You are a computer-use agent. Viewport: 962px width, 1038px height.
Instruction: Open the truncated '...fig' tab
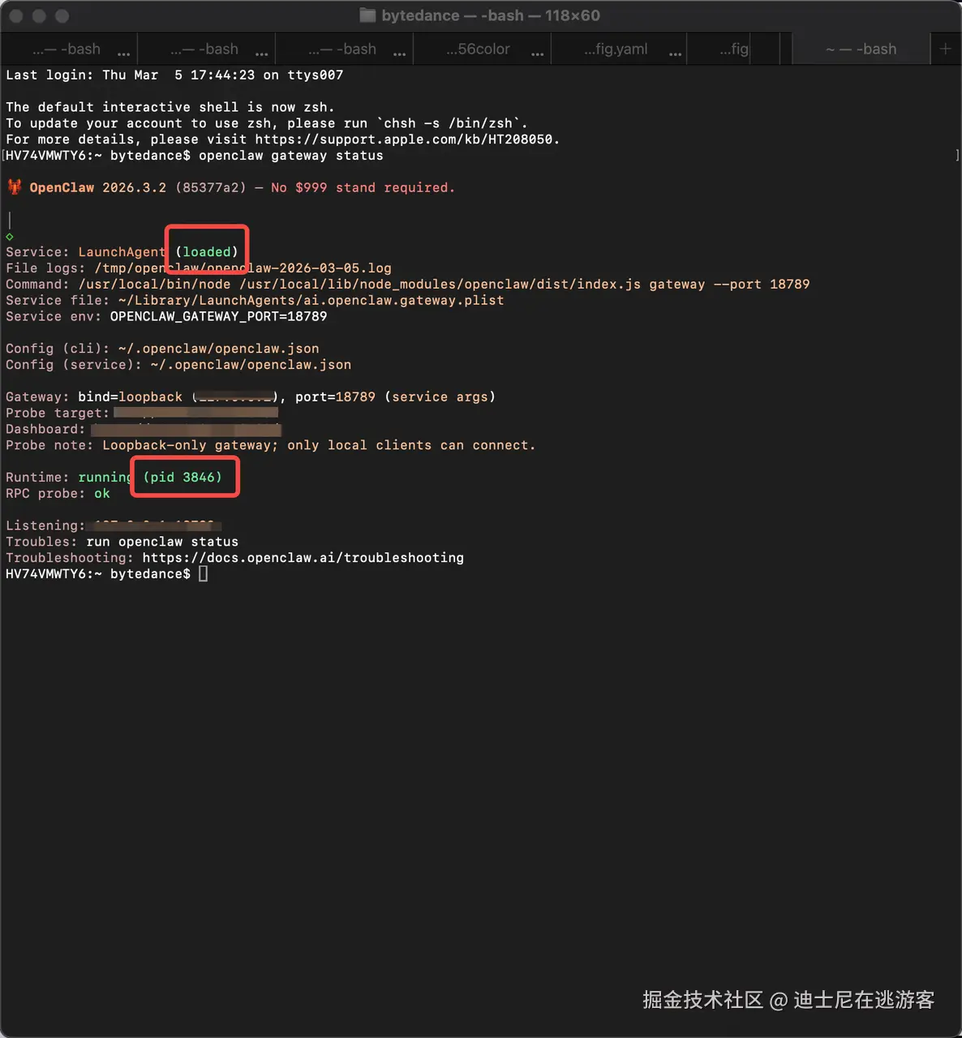[x=733, y=49]
